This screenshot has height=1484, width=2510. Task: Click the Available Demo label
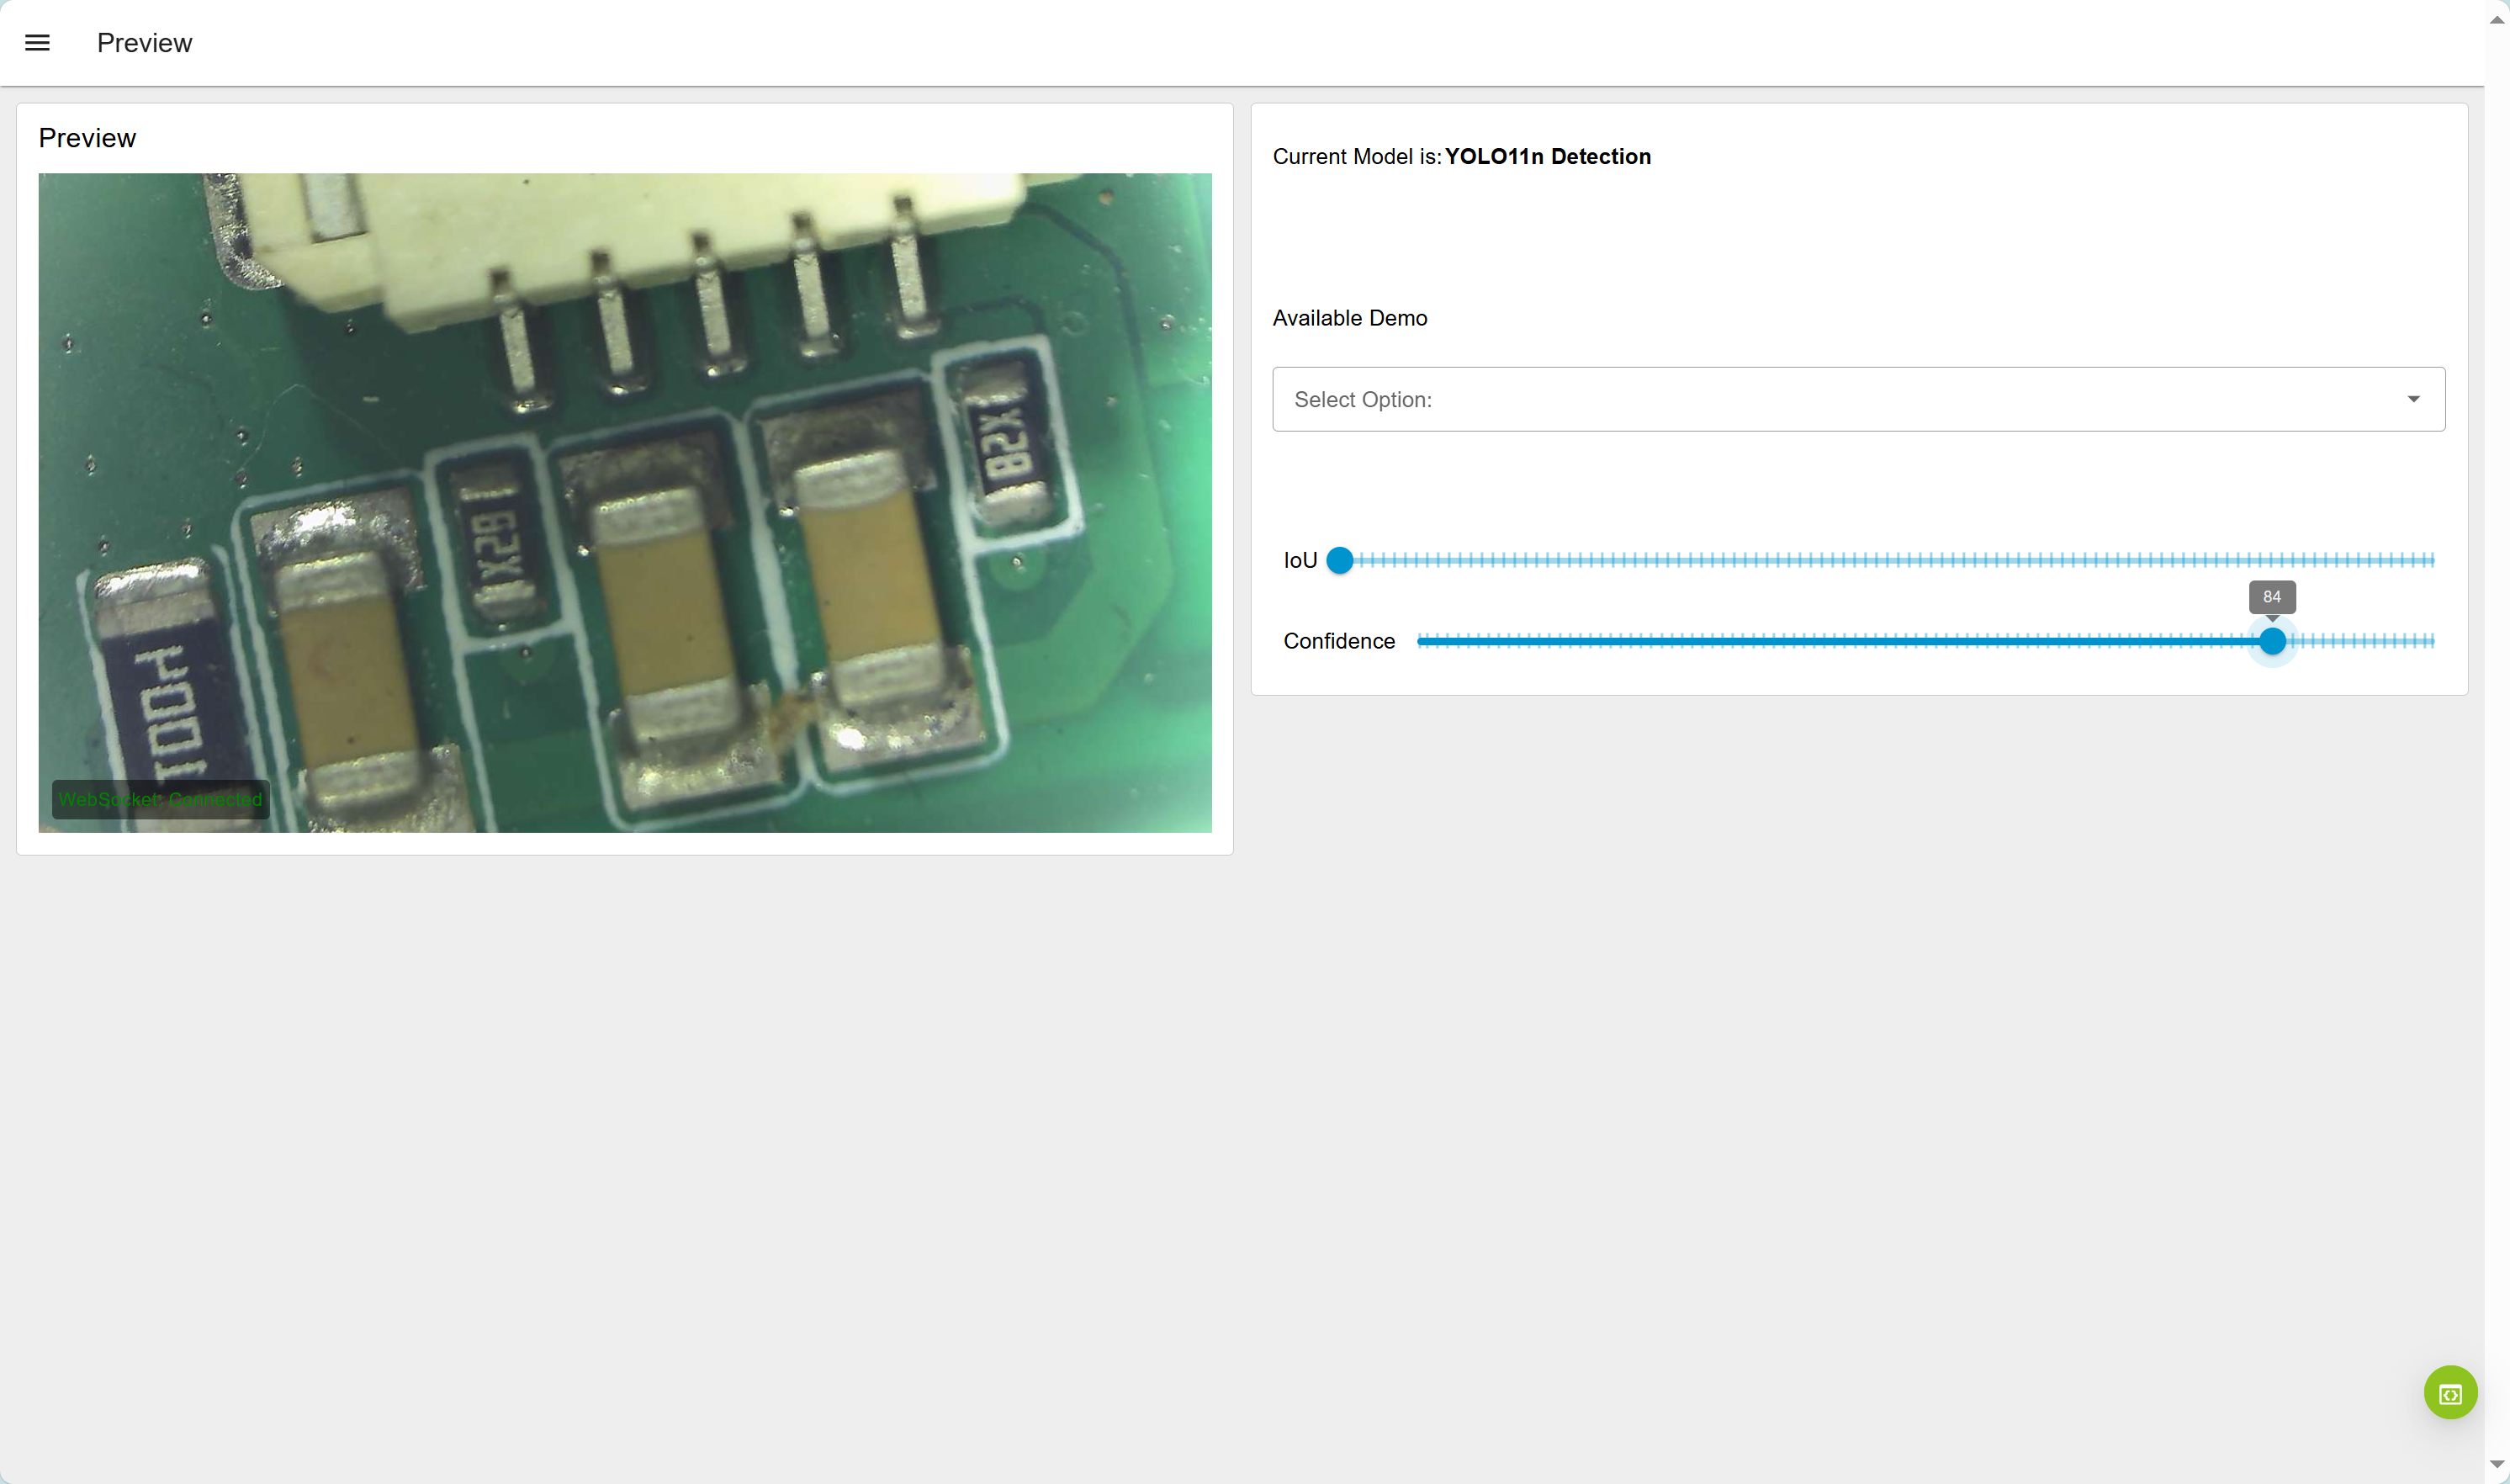(x=1349, y=318)
